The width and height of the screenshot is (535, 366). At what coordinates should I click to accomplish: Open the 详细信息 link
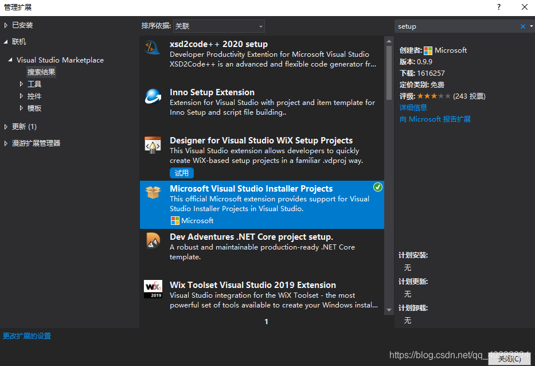pyautogui.click(x=413, y=107)
